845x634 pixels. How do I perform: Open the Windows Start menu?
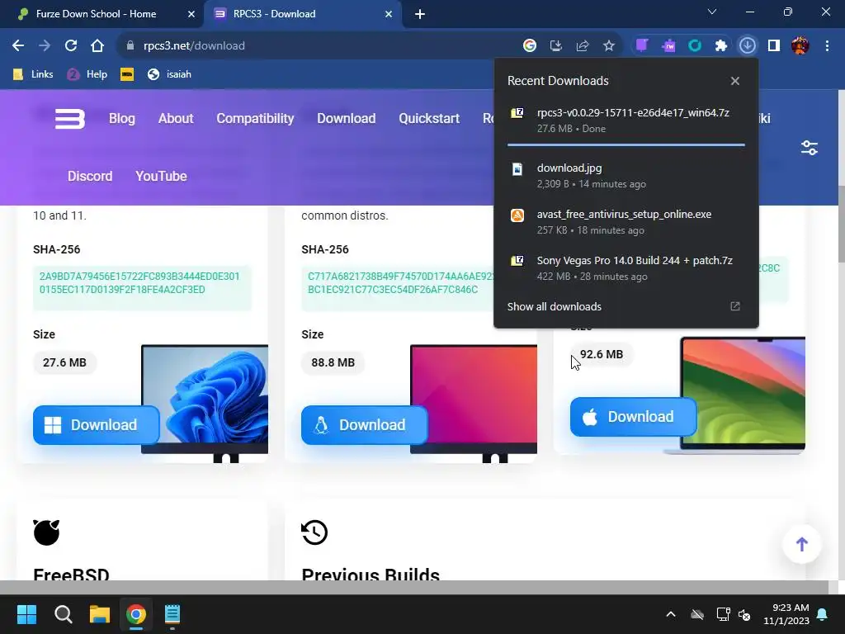[26, 614]
